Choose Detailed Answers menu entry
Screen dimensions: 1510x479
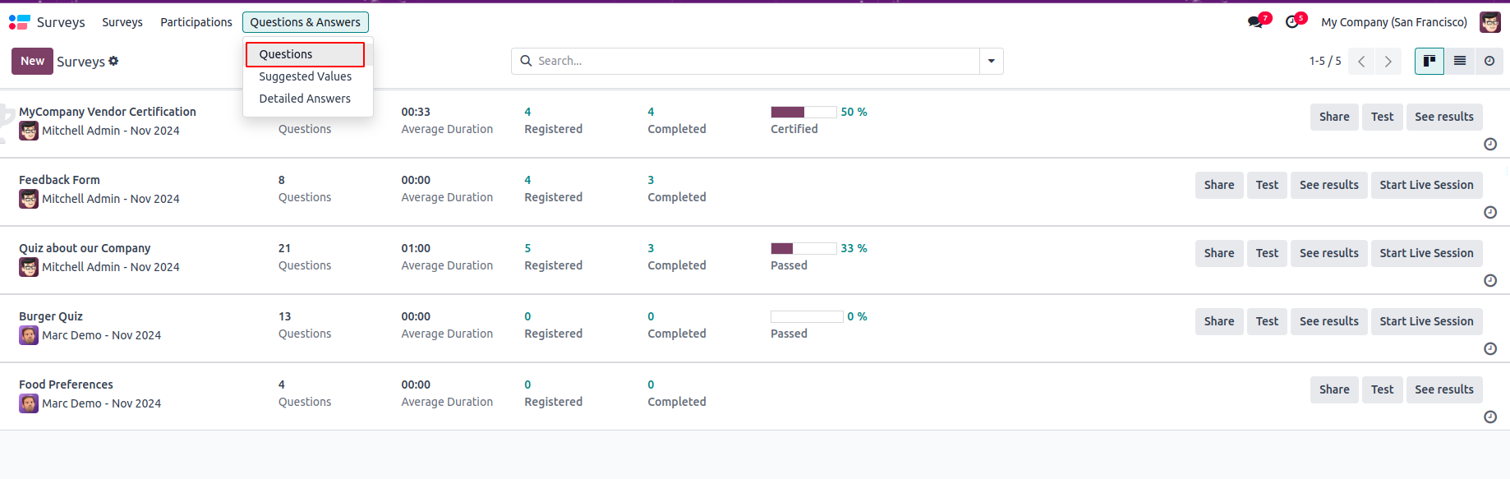305,99
